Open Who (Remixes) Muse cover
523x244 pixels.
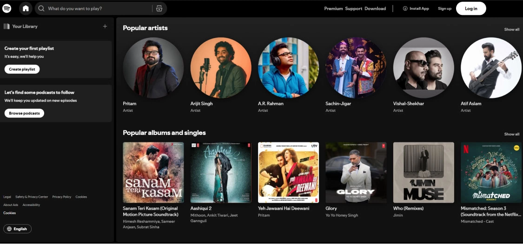coord(424,173)
